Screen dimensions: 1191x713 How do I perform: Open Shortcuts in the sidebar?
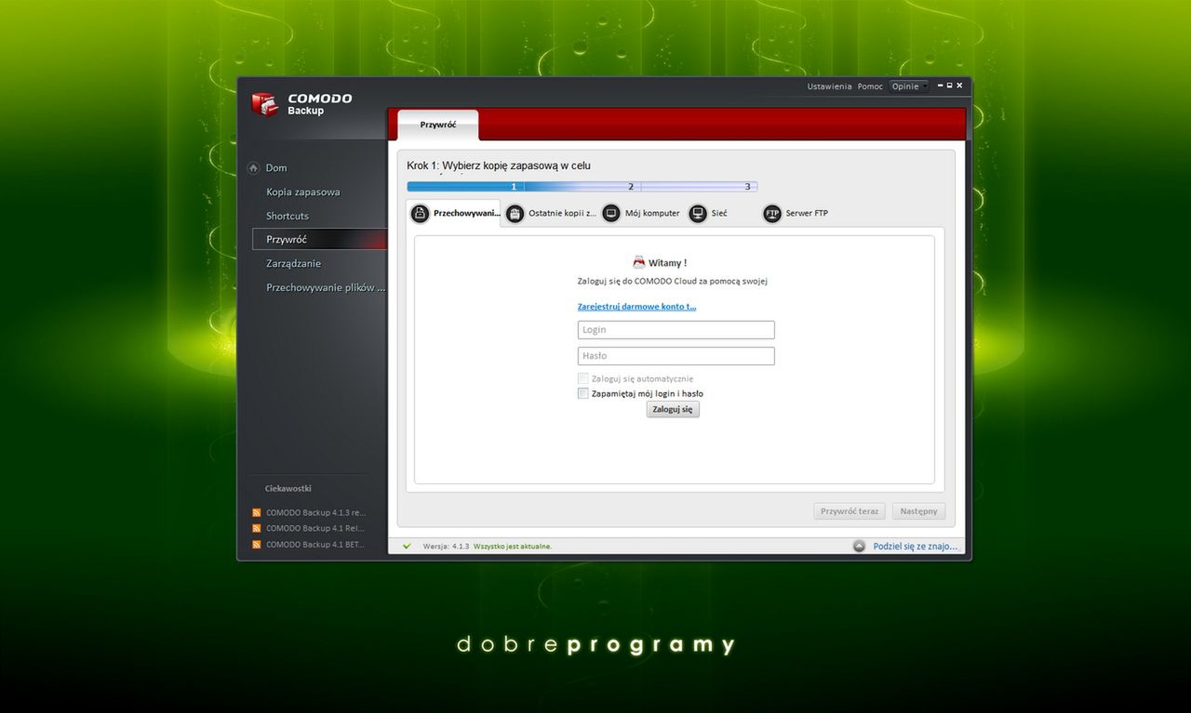click(x=288, y=216)
